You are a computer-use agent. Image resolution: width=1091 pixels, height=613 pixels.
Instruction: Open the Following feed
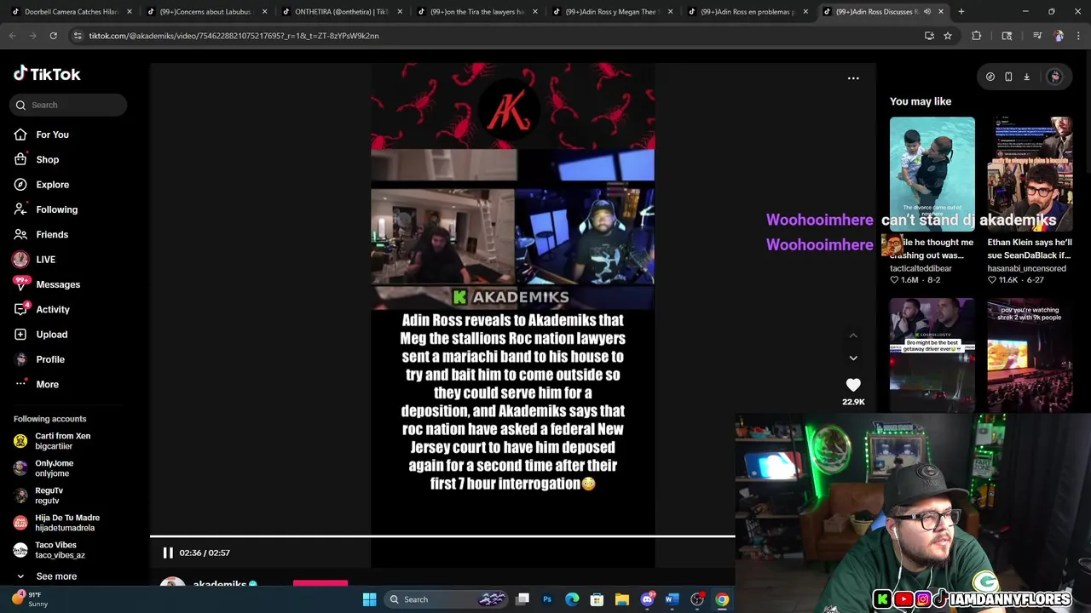[x=45, y=209]
